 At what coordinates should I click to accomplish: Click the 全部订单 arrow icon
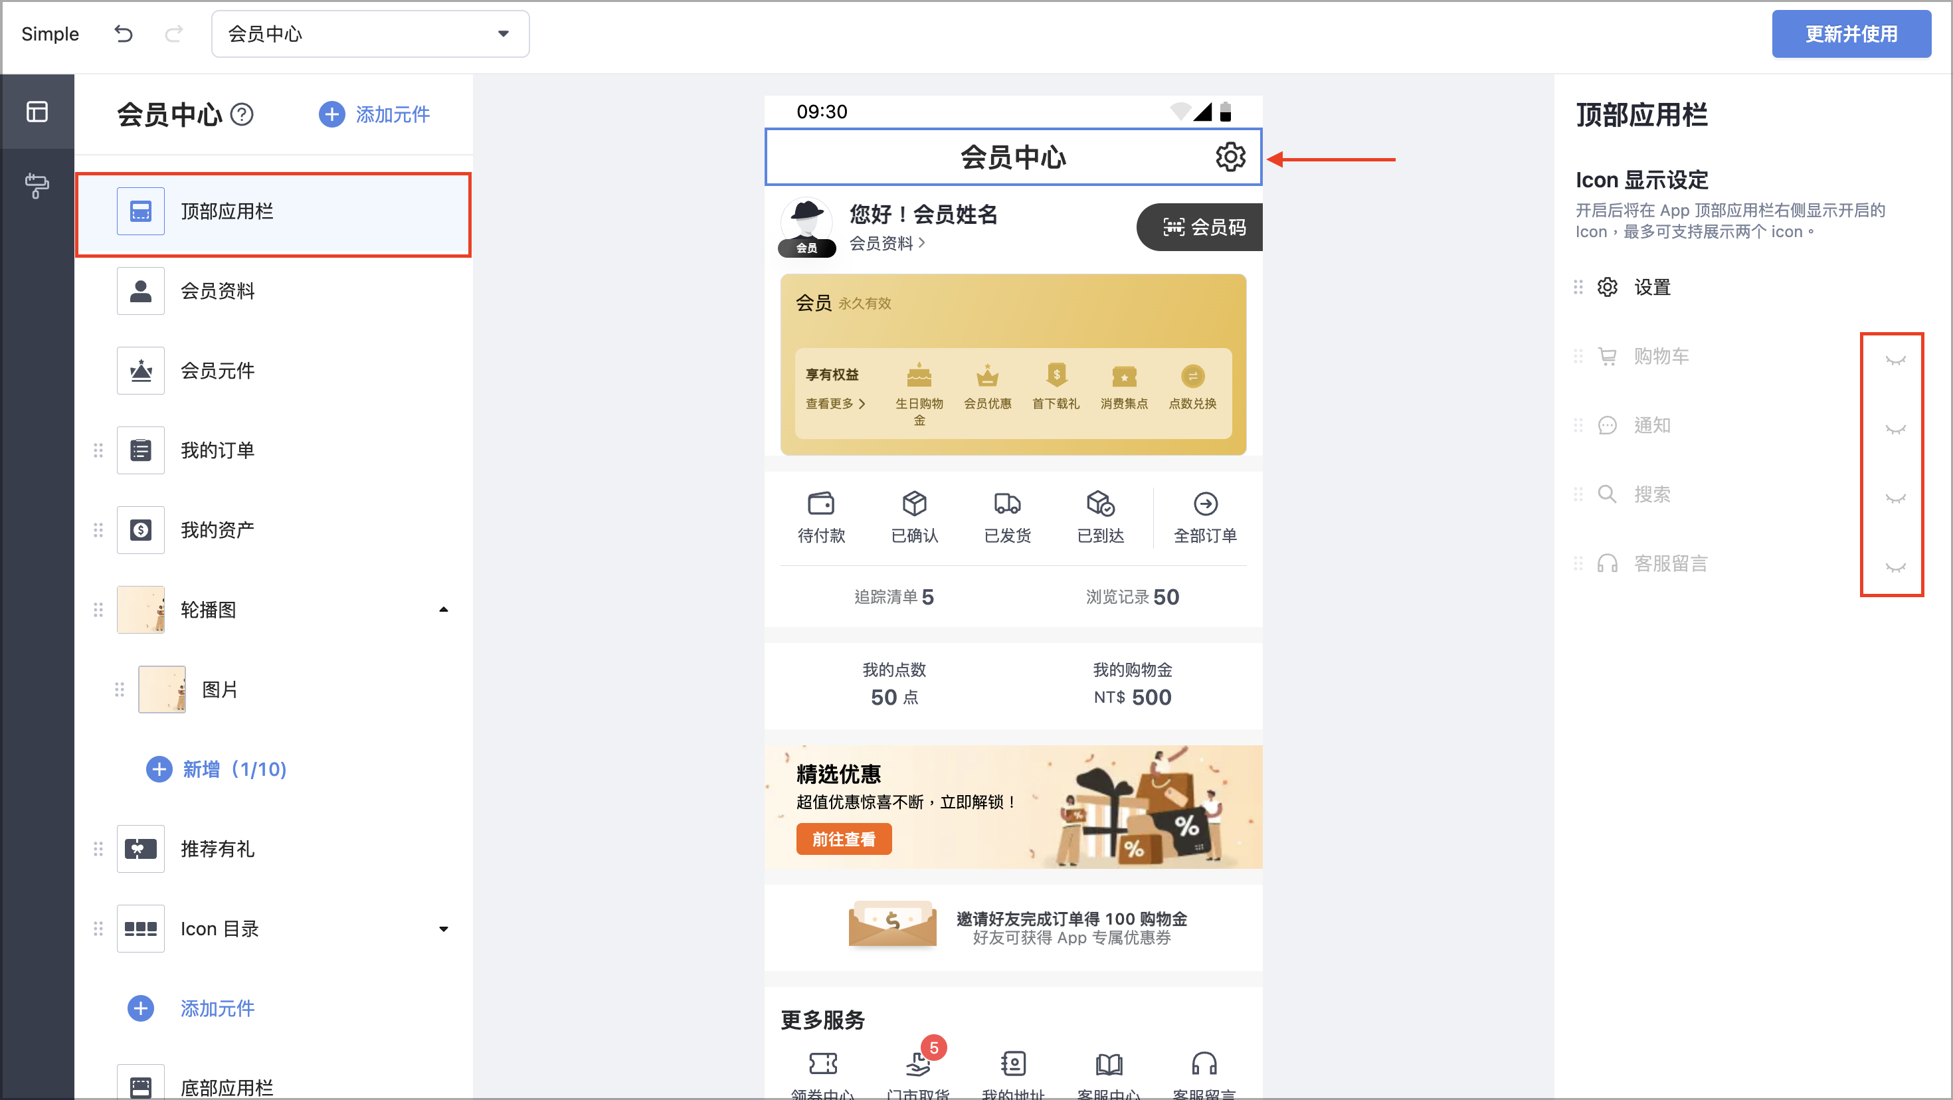click(1206, 504)
